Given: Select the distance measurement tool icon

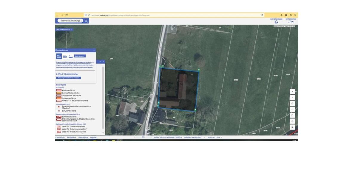Looking at the screenshot, I should click(x=65, y=56).
